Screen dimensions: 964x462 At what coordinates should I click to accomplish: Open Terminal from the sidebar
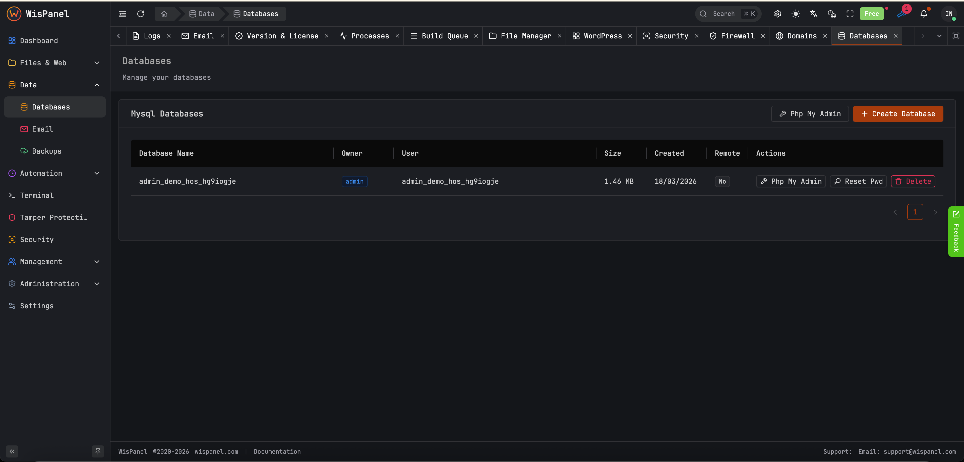pyautogui.click(x=55, y=195)
